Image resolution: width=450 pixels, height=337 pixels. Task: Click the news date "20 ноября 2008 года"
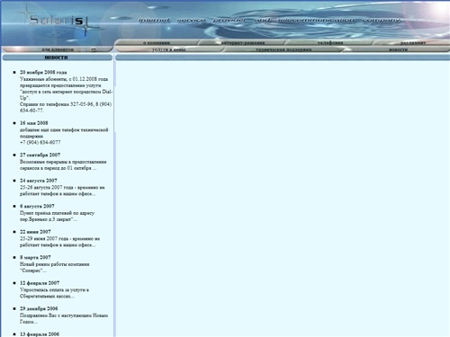click(43, 72)
